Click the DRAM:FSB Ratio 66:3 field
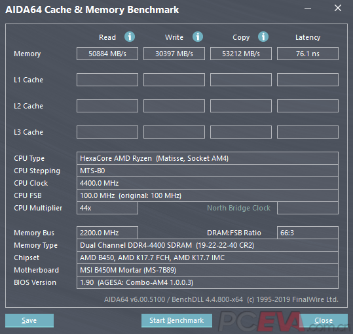353x334 pixels. (308, 233)
